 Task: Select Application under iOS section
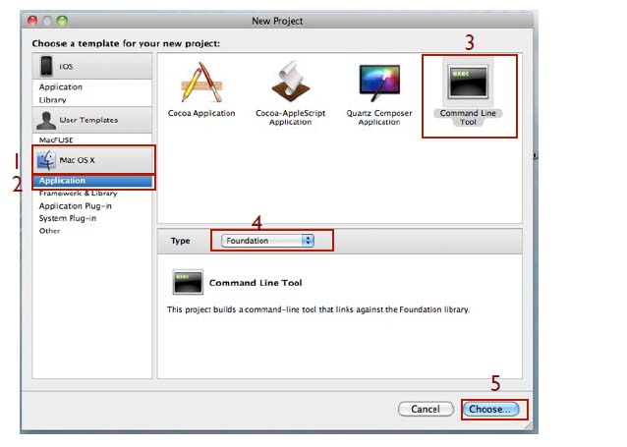(61, 86)
